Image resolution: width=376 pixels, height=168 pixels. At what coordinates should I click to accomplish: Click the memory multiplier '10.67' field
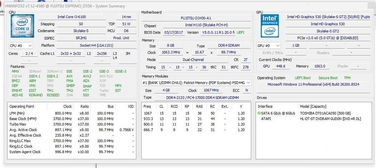click(200, 52)
